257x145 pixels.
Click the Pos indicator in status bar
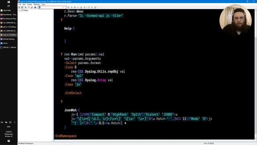[x=209, y=143]
